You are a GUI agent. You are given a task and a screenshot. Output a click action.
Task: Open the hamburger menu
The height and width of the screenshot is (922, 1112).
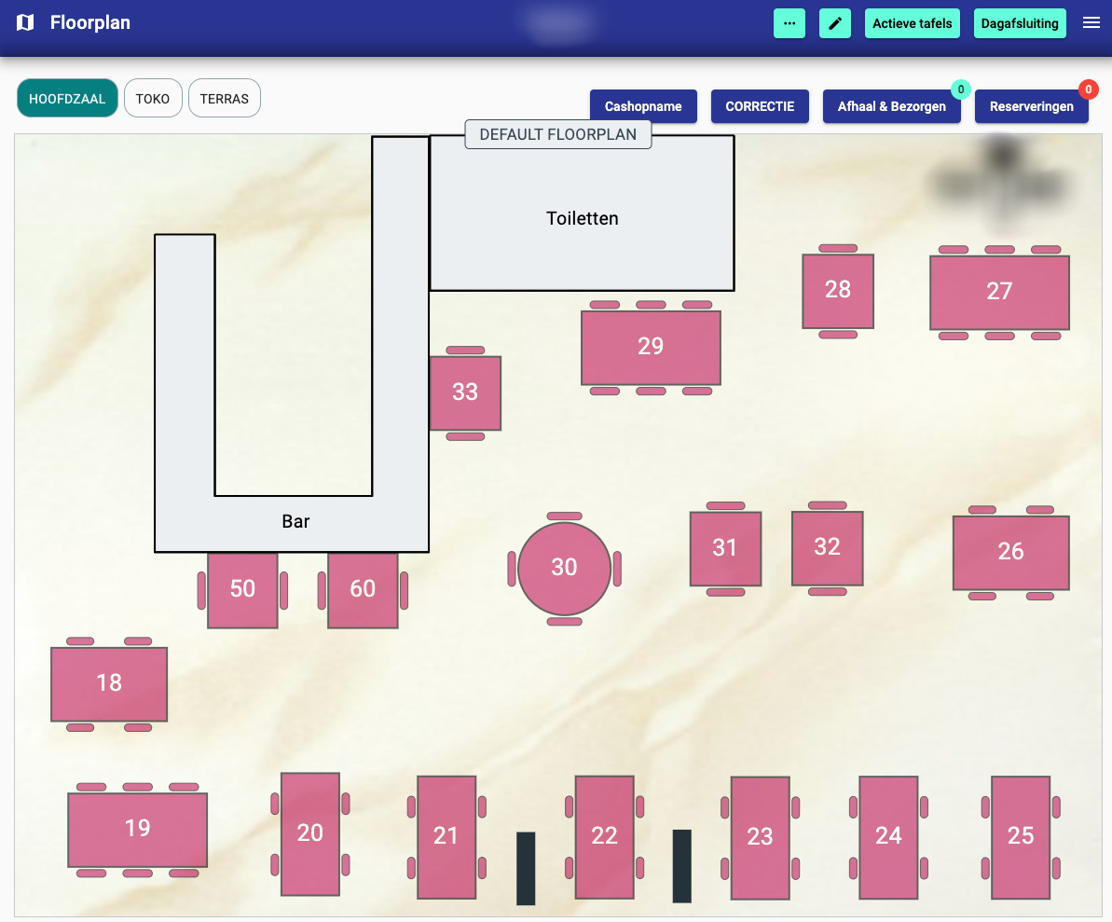point(1091,23)
